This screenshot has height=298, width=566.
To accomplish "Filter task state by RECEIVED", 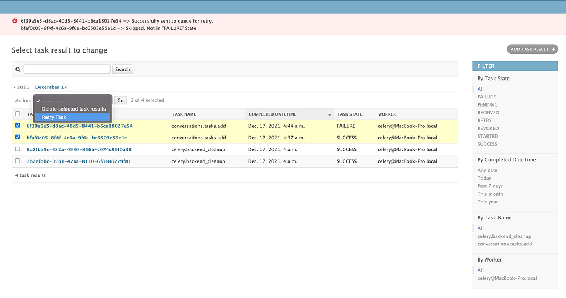I will click(x=488, y=113).
